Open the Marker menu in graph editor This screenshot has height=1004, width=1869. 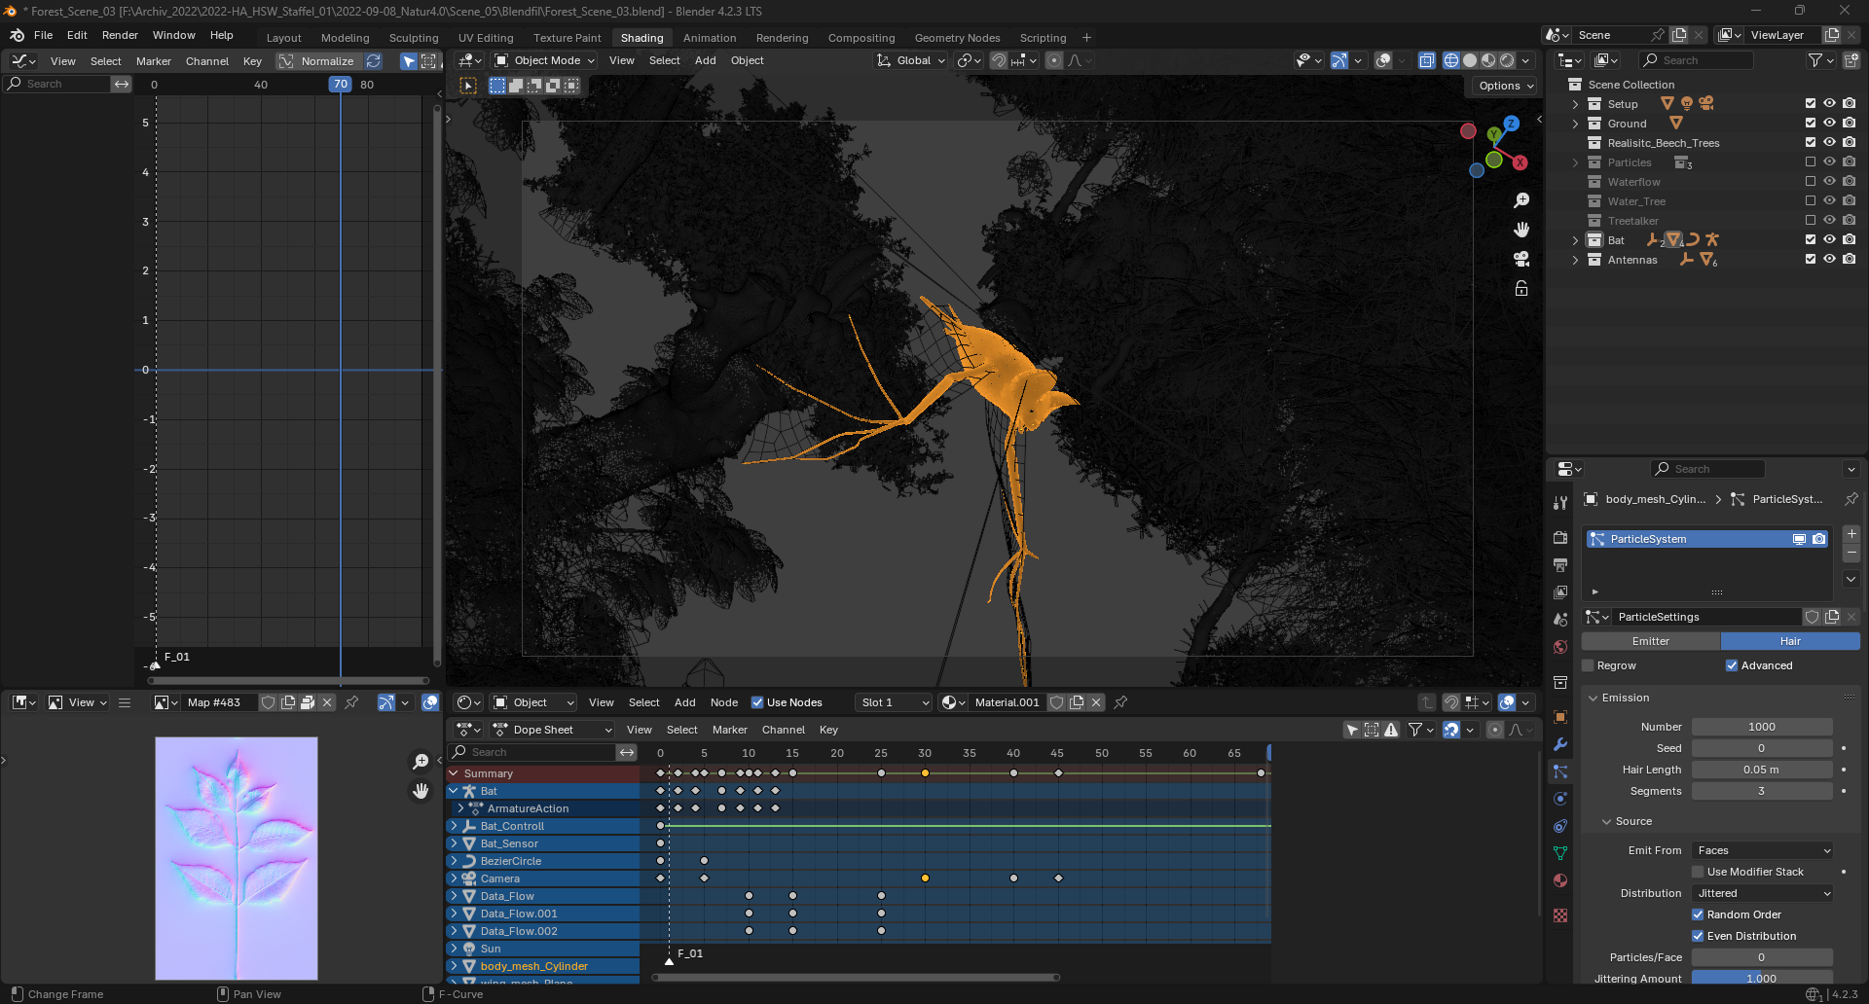click(154, 61)
